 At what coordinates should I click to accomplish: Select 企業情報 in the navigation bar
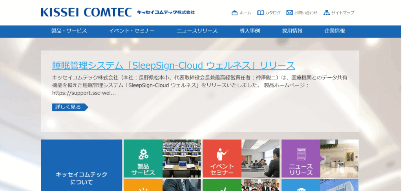(x=334, y=31)
